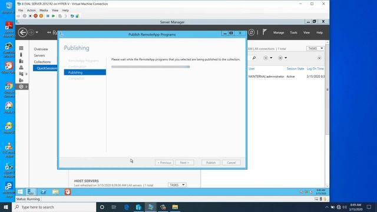Expand the File and Storage Services arrow

[x=27, y=74]
